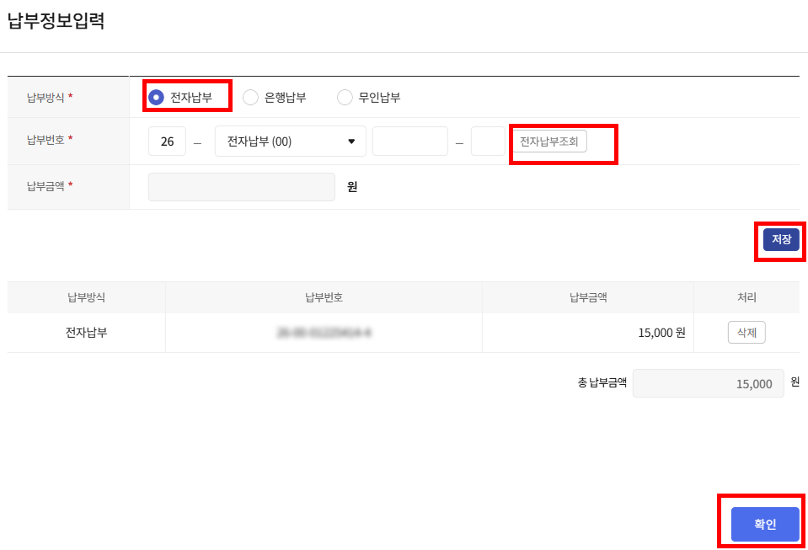The image size is (808, 550).
Task: Click the 처리 table column header
Action: click(x=746, y=297)
